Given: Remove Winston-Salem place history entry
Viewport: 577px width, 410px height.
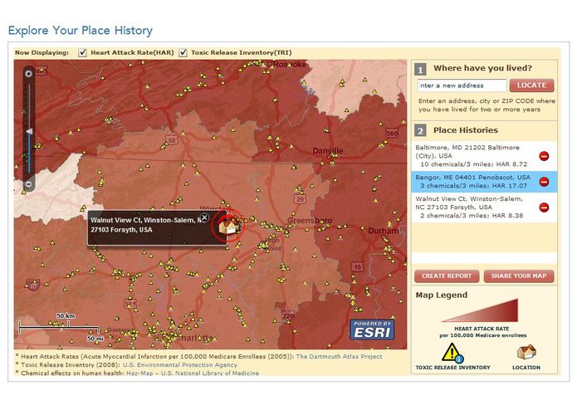Looking at the screenshot, I should (x=544, y=207).
